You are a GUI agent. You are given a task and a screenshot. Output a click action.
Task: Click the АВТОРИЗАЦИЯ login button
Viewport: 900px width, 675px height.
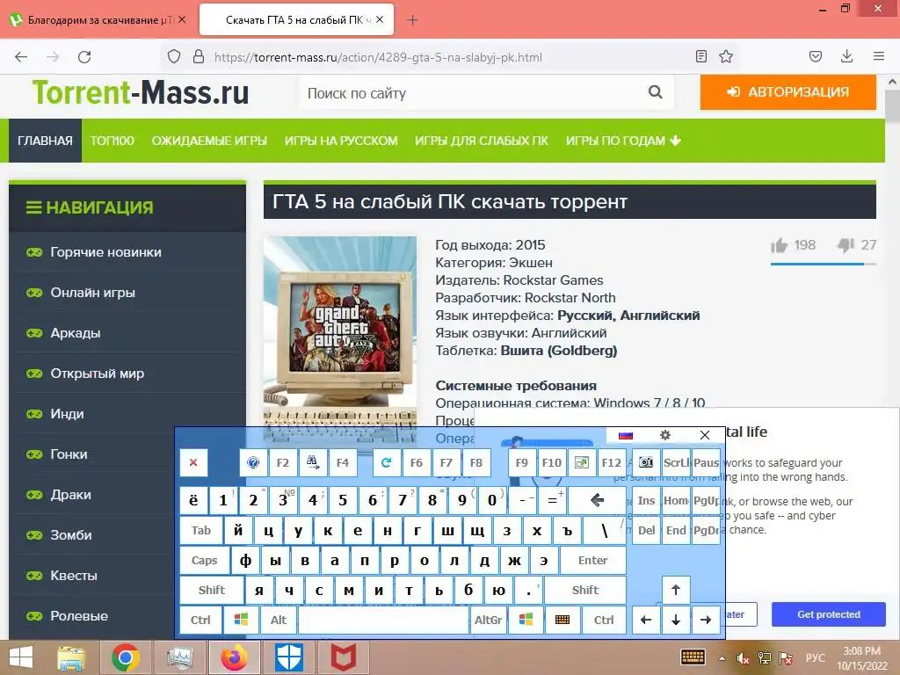point(788,91)
